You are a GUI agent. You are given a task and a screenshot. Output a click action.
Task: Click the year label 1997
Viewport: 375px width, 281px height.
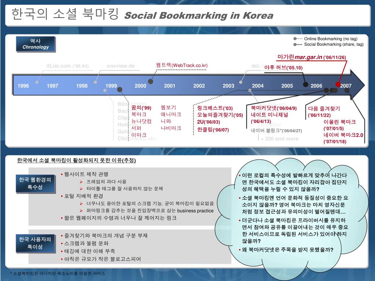pyautogui.click(x=52, y=86)
